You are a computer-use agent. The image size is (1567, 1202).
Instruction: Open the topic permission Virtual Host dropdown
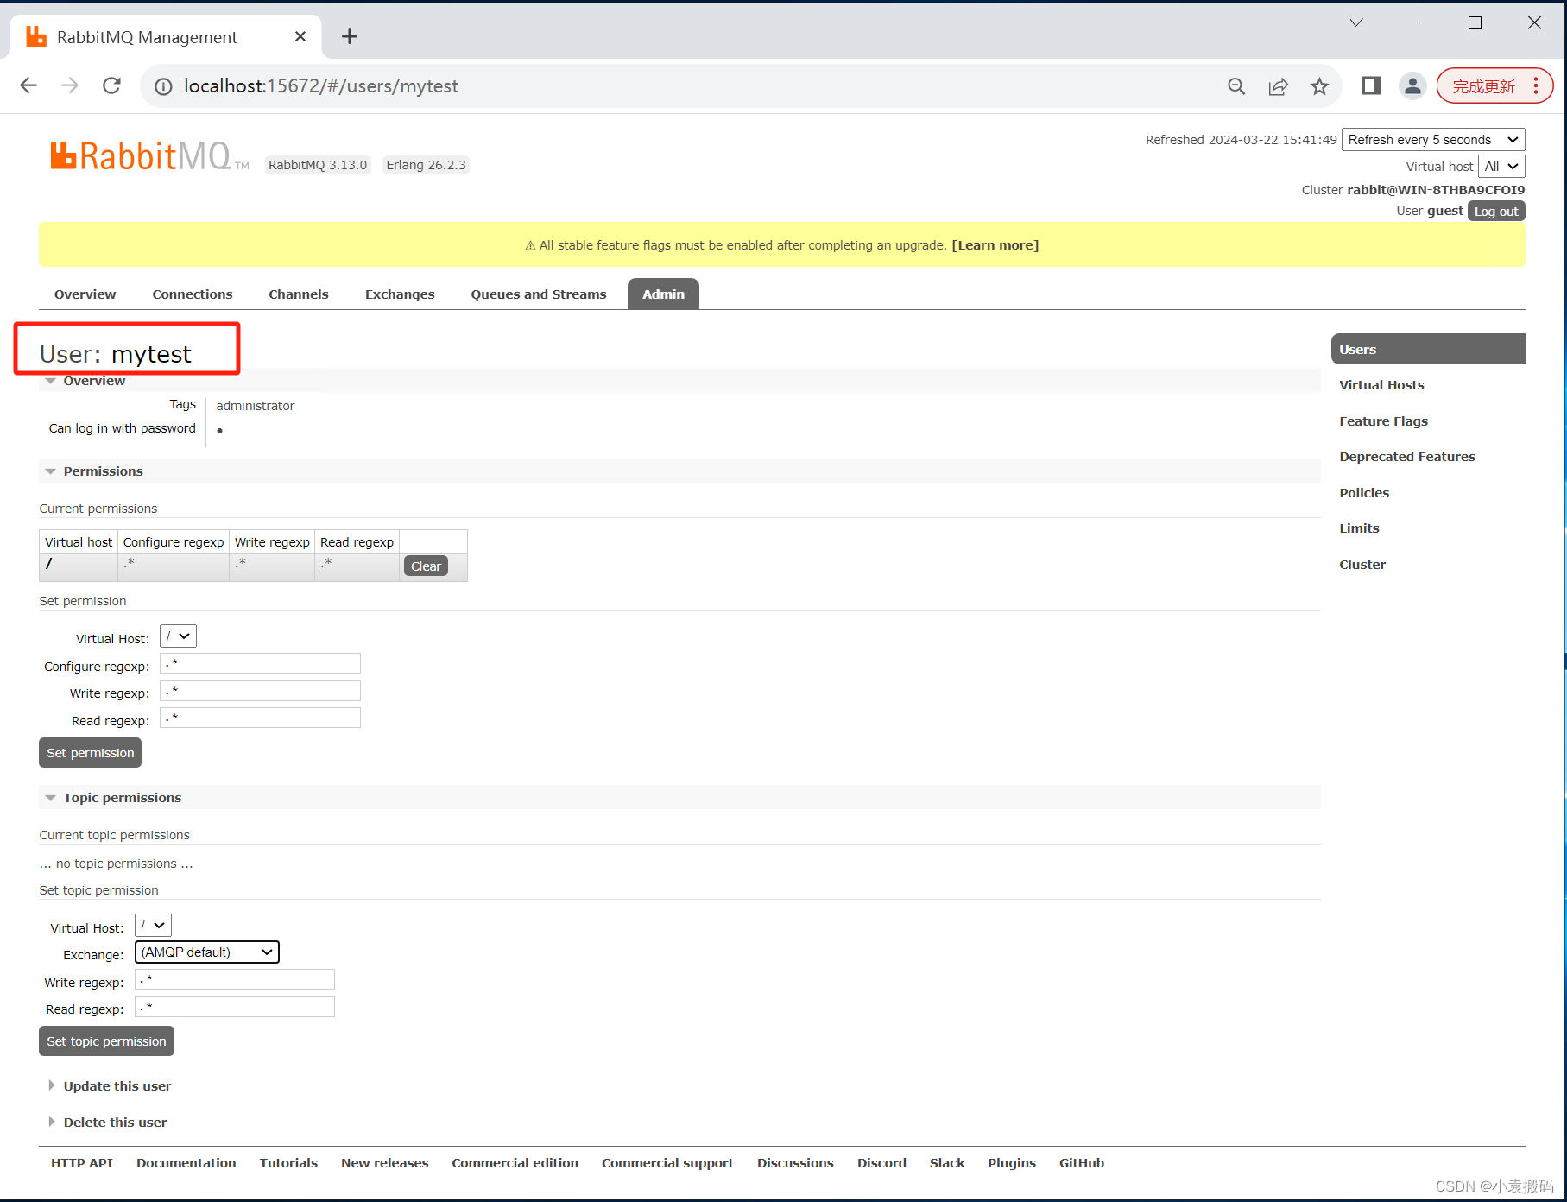click(153, 926)
